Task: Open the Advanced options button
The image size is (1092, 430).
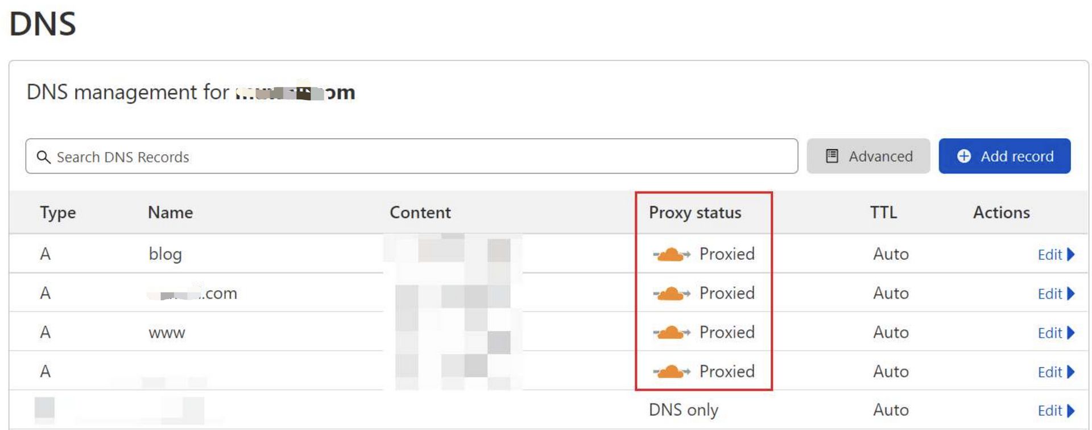Action: 868,156
